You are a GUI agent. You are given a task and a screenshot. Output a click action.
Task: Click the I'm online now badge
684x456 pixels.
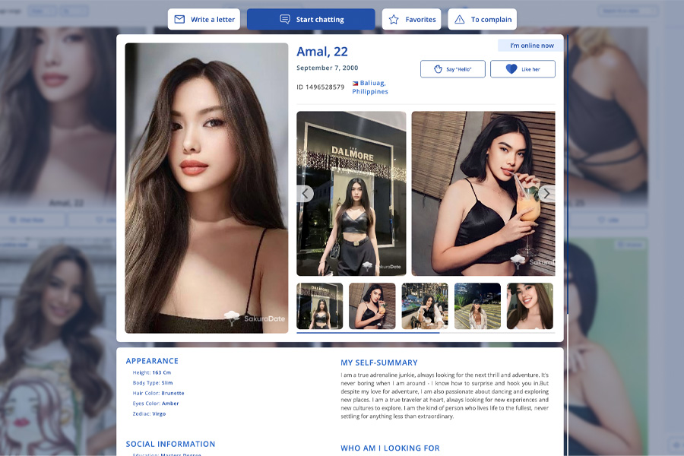click(530, 46)
